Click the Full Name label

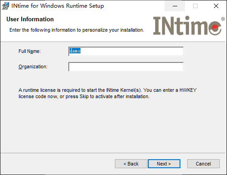pos(29,51)
